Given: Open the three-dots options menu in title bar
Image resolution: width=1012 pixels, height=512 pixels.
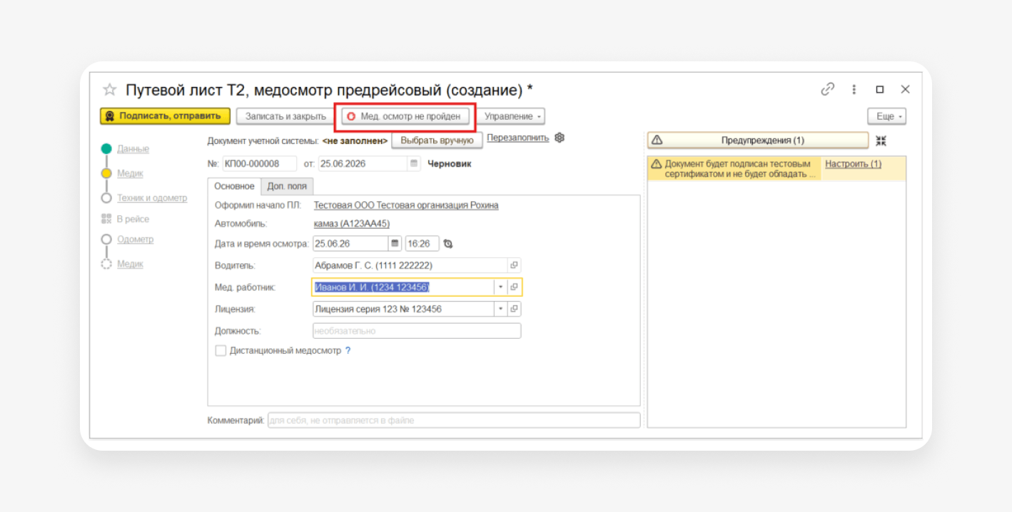Looking at the screenshot, I should pos(854,89).
